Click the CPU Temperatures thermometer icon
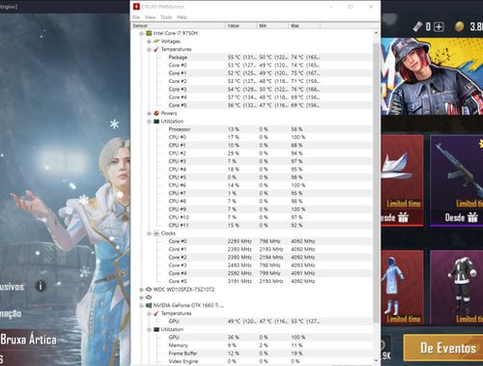 pos(156,49)
